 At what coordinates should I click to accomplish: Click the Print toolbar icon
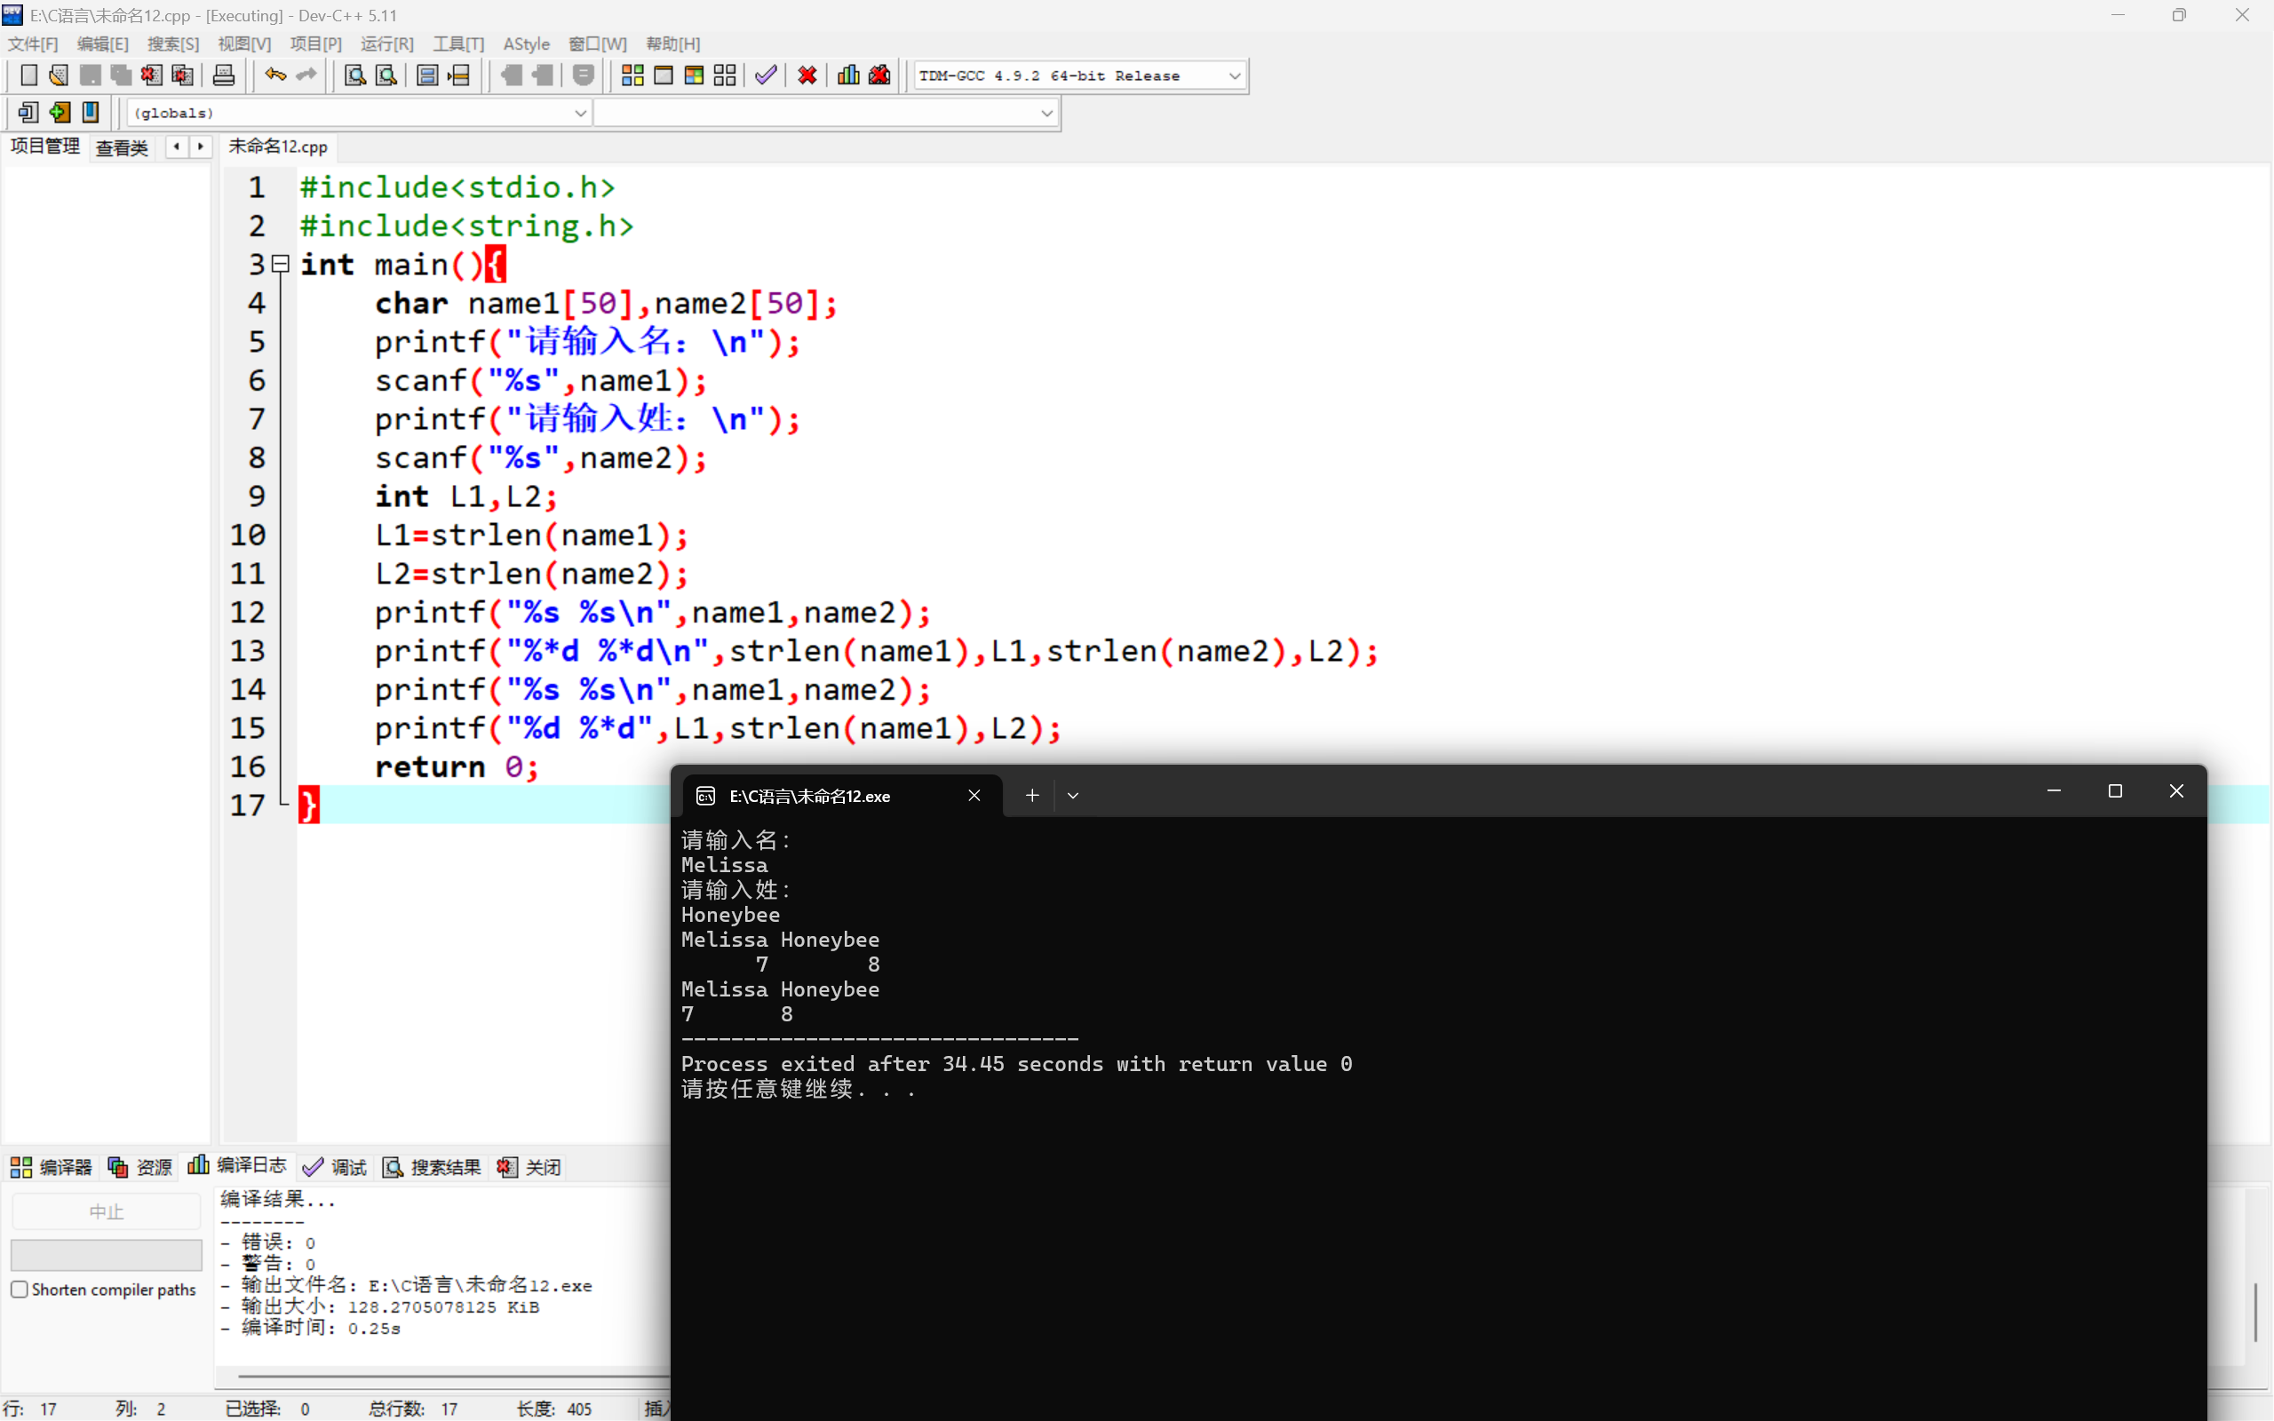pyautogui.click(x=224, y=75)
